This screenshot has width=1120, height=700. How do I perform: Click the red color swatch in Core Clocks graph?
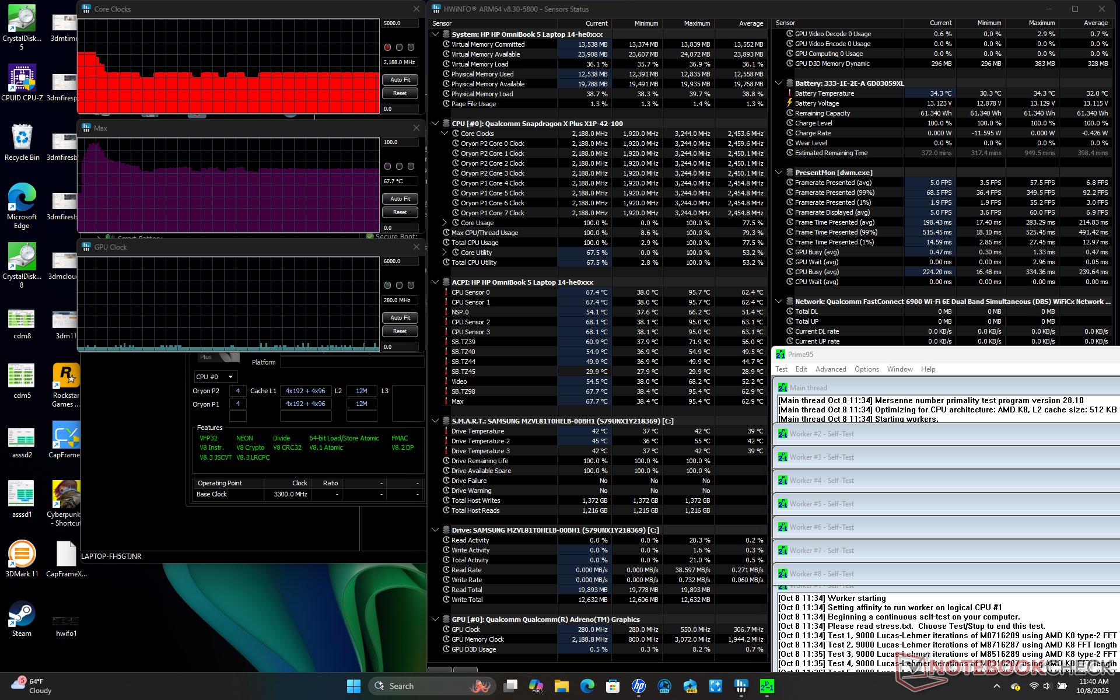[x=387, y=47]
